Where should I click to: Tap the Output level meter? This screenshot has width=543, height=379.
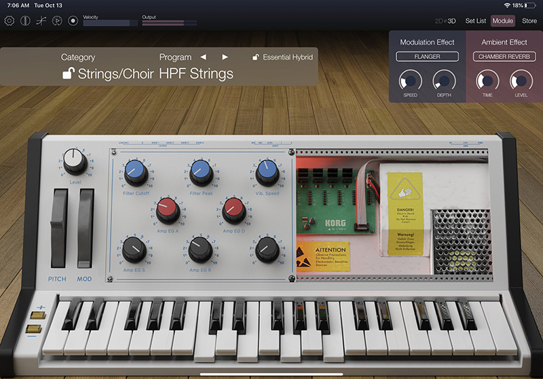click(170, 23)
